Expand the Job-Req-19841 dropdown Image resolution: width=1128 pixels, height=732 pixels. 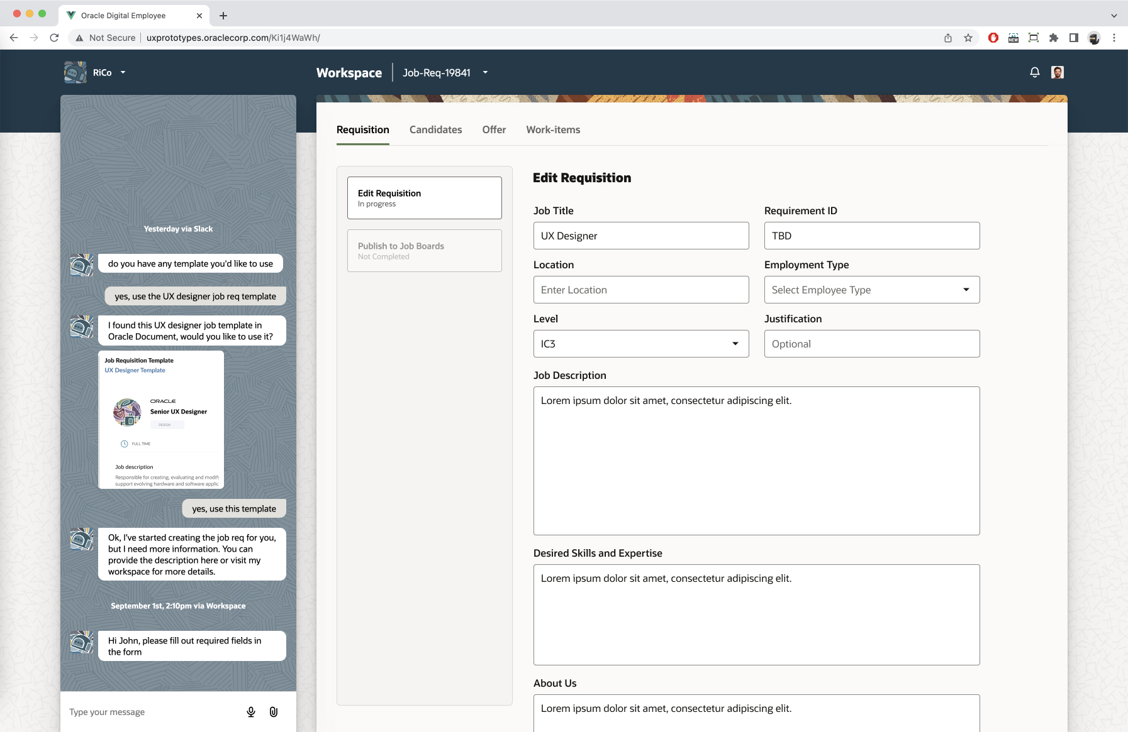(485, 72)
